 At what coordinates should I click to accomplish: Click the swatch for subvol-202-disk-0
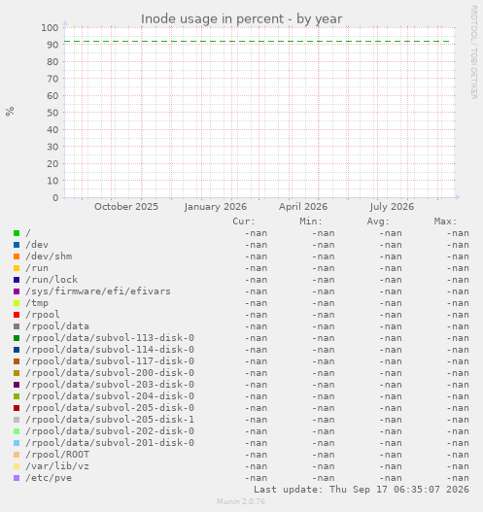[x=17, y=431]
